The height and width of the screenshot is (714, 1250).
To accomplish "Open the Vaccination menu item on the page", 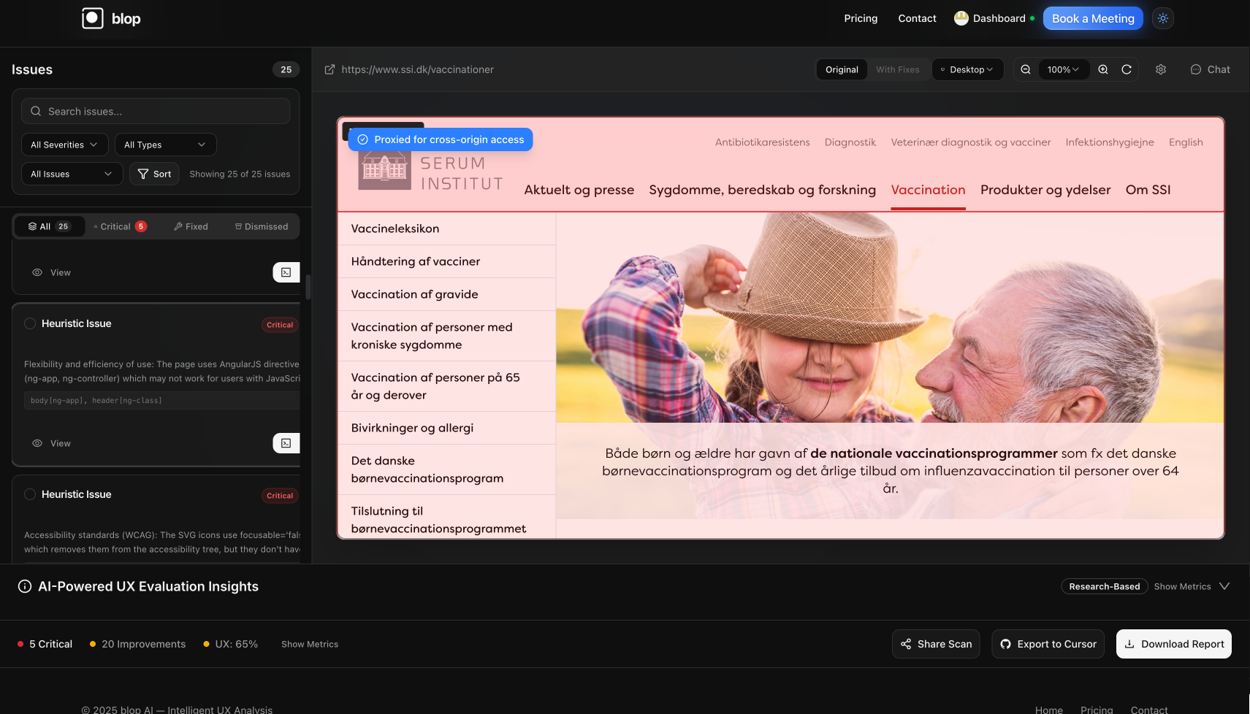I will tap(928, 190).
